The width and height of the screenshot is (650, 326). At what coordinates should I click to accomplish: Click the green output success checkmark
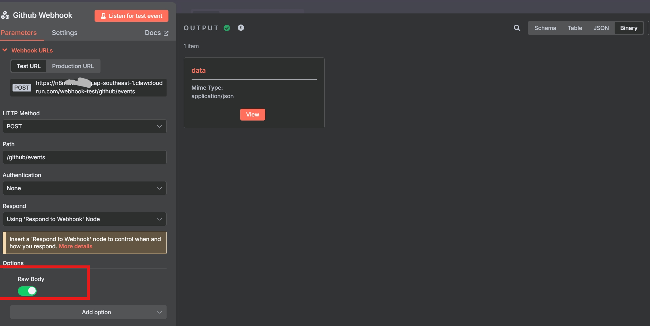(227, 28)
